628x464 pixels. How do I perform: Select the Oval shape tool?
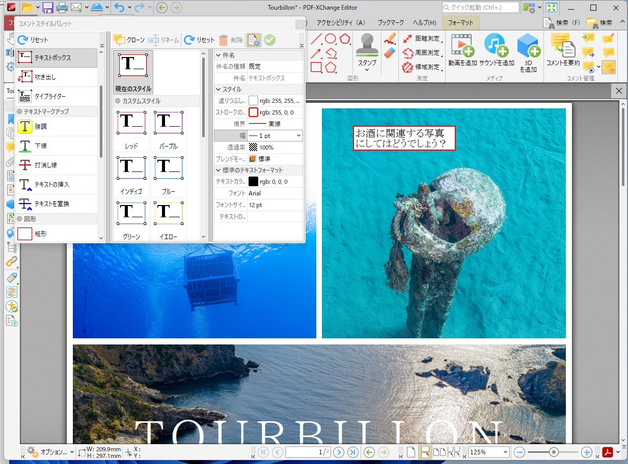point(331,39)
